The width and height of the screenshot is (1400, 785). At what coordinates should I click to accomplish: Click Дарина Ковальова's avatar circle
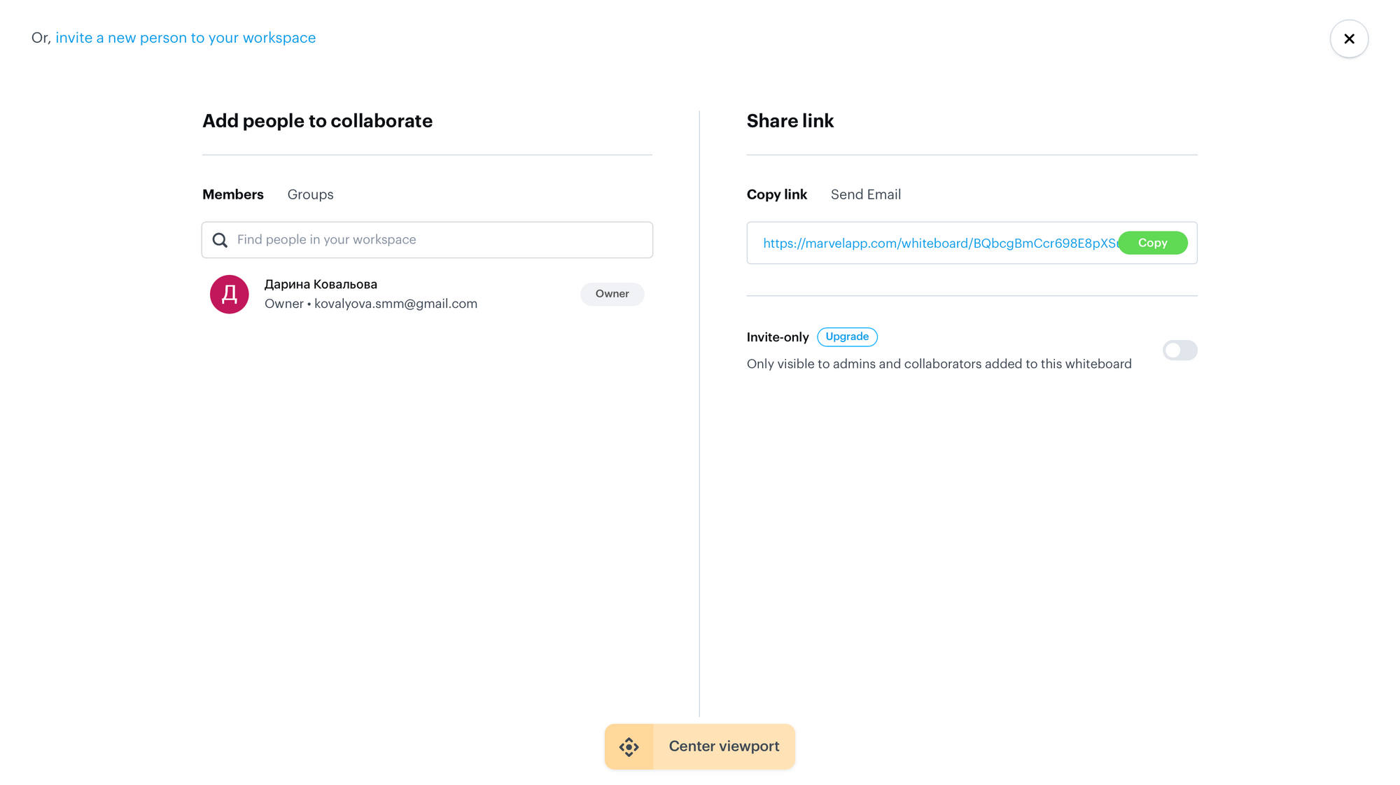pos(230,294)
